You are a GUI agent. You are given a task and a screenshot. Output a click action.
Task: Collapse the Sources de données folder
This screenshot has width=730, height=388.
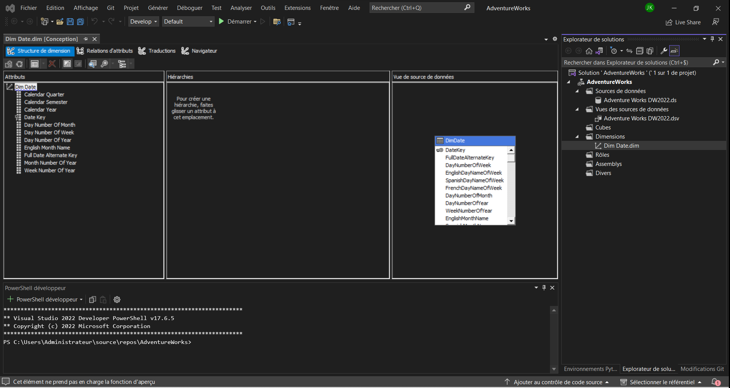click(577, 91)
